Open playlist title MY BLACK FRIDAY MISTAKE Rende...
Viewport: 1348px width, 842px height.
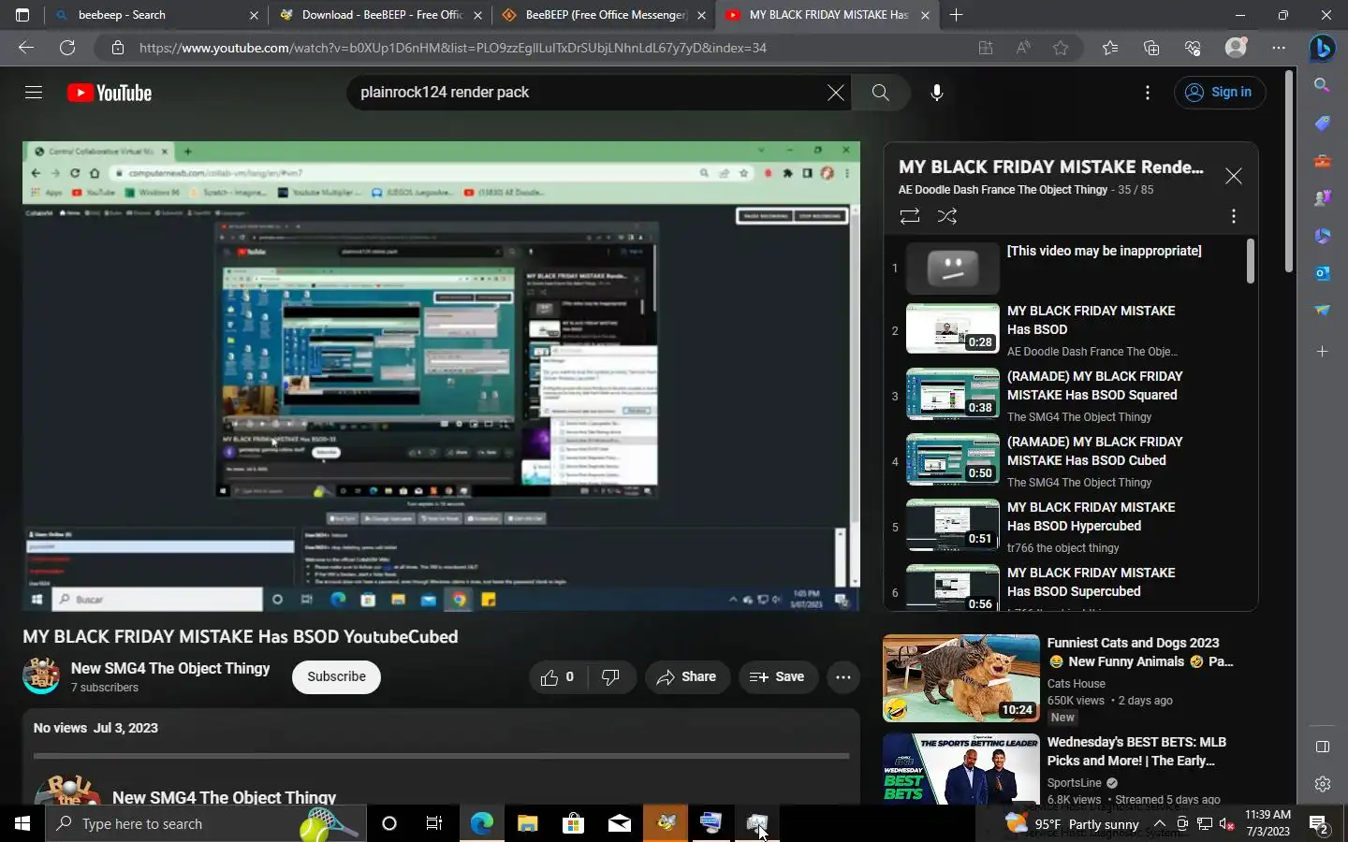click(x=1051, y=167)
